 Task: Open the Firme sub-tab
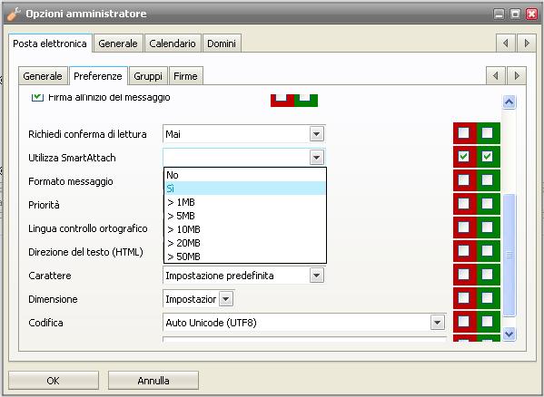[185, 76]
